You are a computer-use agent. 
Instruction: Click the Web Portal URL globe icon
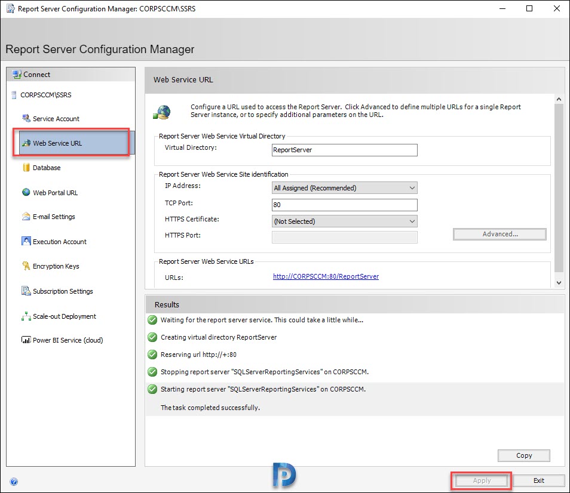[26, 192]
